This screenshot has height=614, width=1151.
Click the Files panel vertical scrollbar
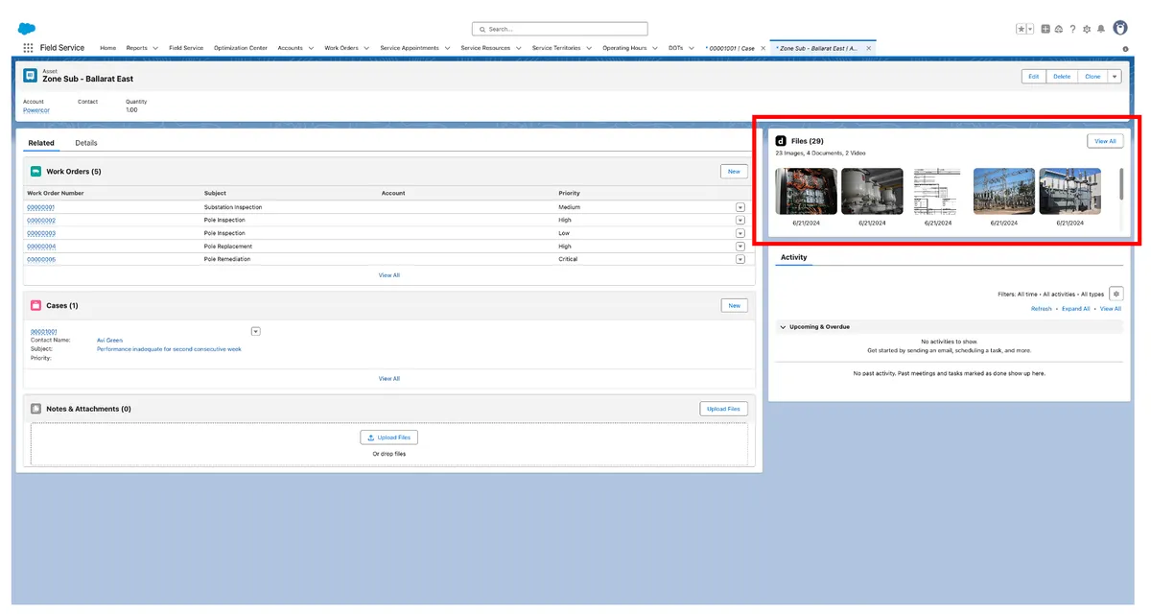pos(1121,185)
